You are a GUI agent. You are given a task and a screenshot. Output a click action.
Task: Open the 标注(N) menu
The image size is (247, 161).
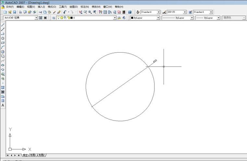click(85, 6)
